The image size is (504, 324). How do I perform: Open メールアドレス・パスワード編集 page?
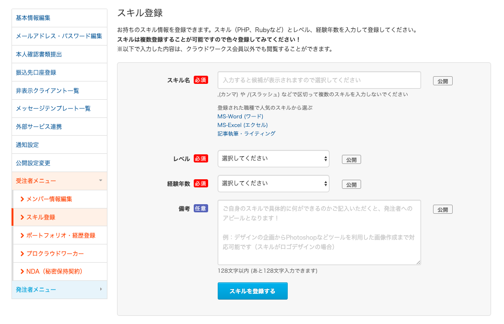pyautogui.click(x=59, y=36)
